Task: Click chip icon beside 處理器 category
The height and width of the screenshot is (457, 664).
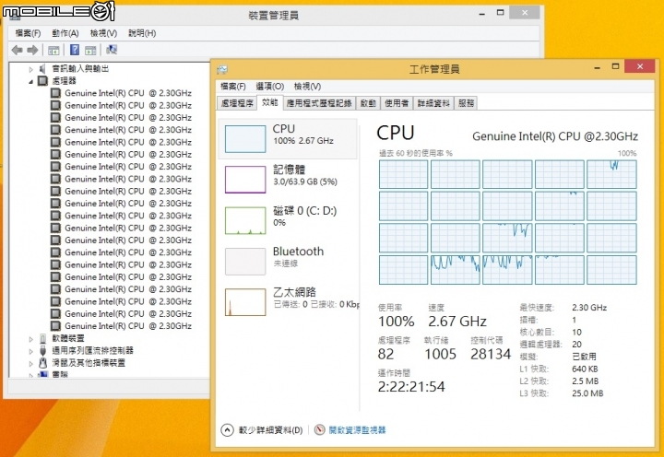Action: (42, 80)
